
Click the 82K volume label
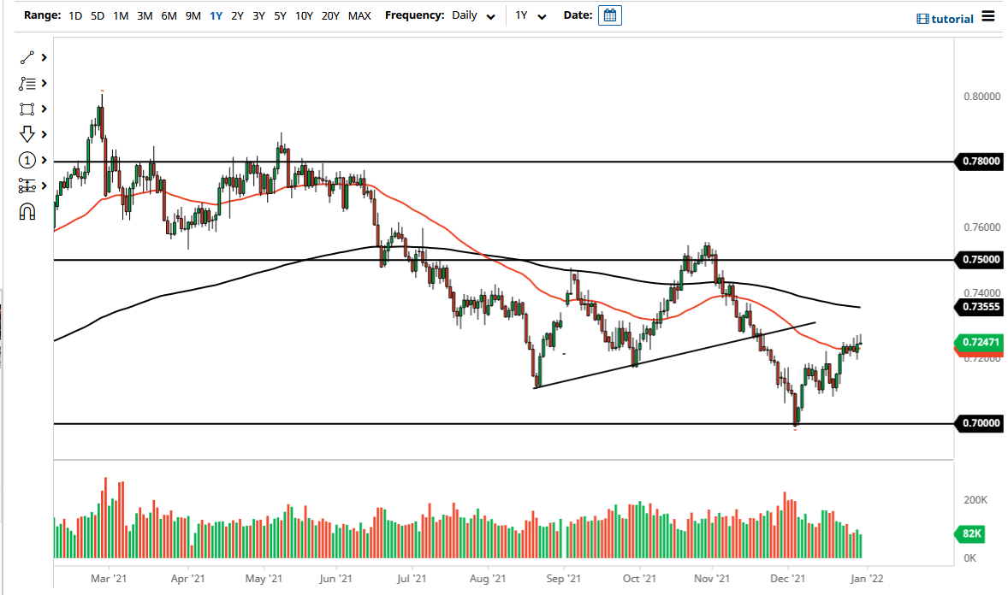969,533
